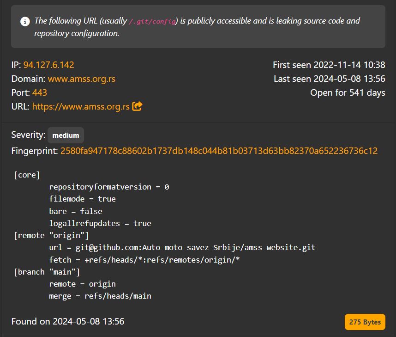Click the 275 Bytes badge
The width and height of the screenshot is (396, 337).
coord(365,322)
